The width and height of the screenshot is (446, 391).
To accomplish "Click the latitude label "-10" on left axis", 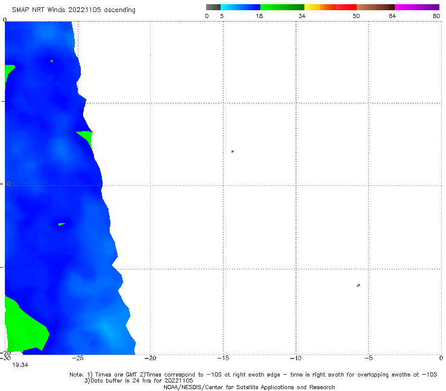I will point(5,184).
